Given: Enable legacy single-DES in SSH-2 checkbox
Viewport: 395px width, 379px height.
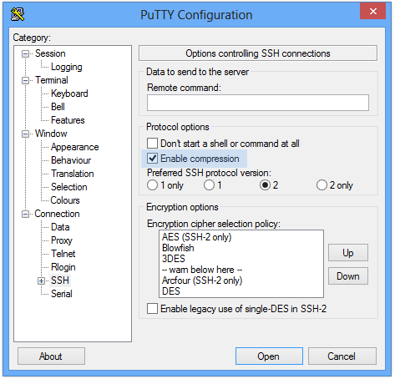Looking at the screenshot, I should click(152, 309).
